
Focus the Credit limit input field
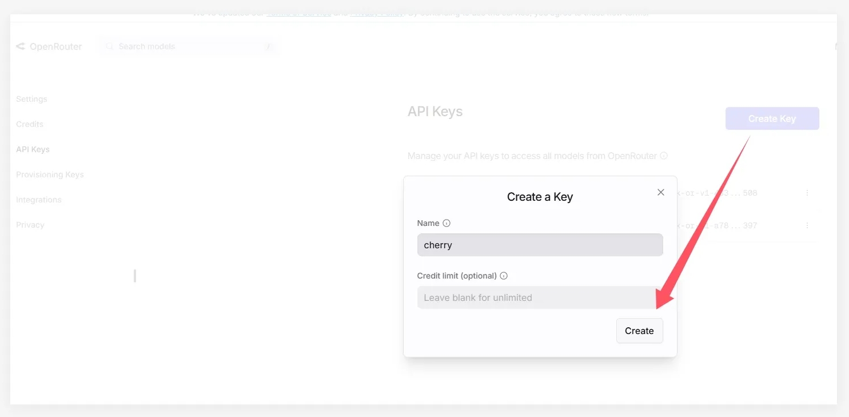[x=540, y=297]
